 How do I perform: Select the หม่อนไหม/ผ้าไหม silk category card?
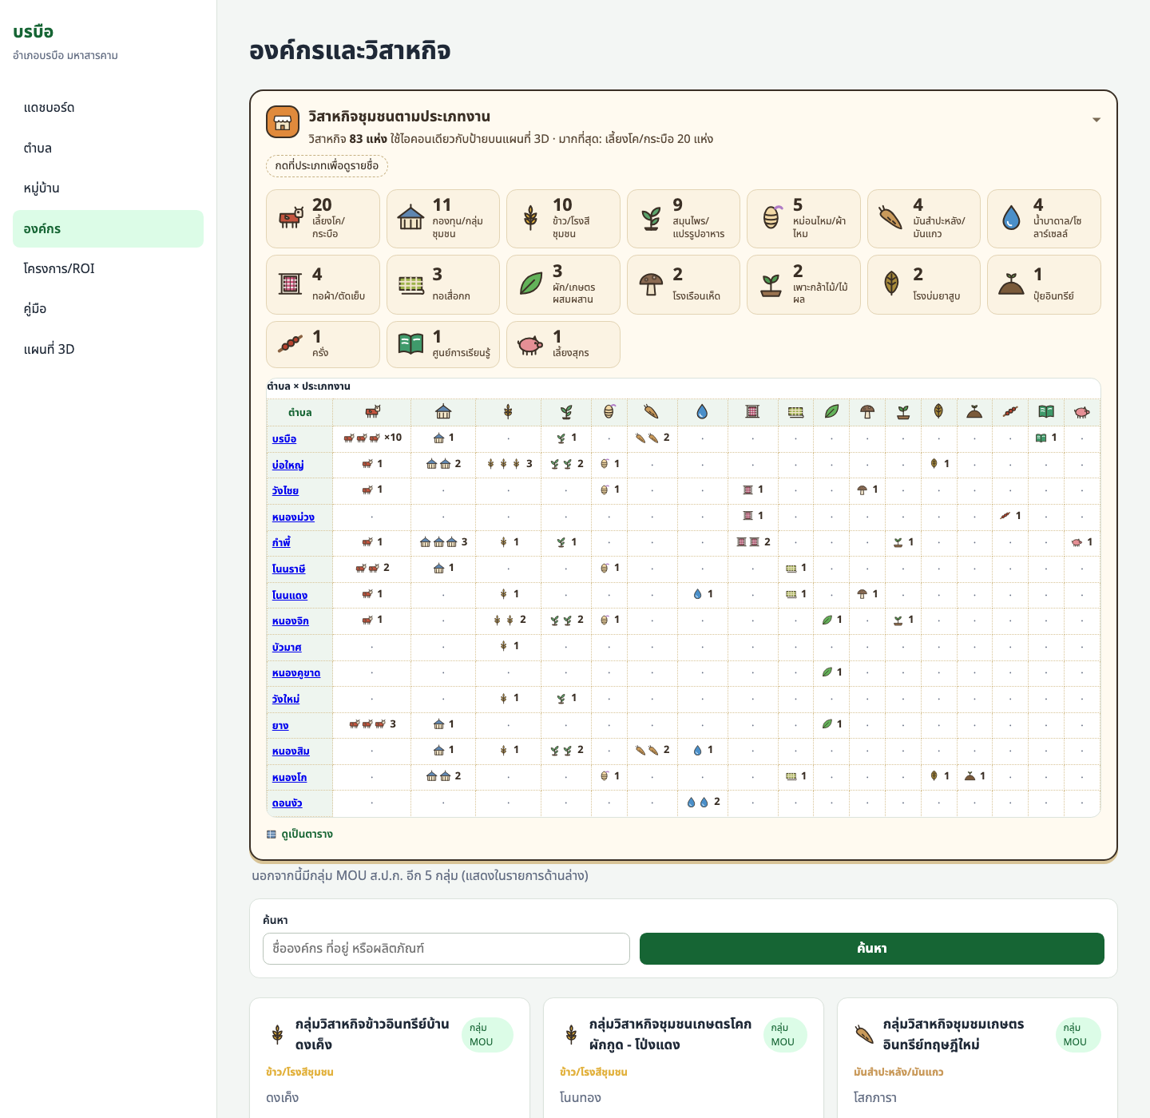pos(803,219)
